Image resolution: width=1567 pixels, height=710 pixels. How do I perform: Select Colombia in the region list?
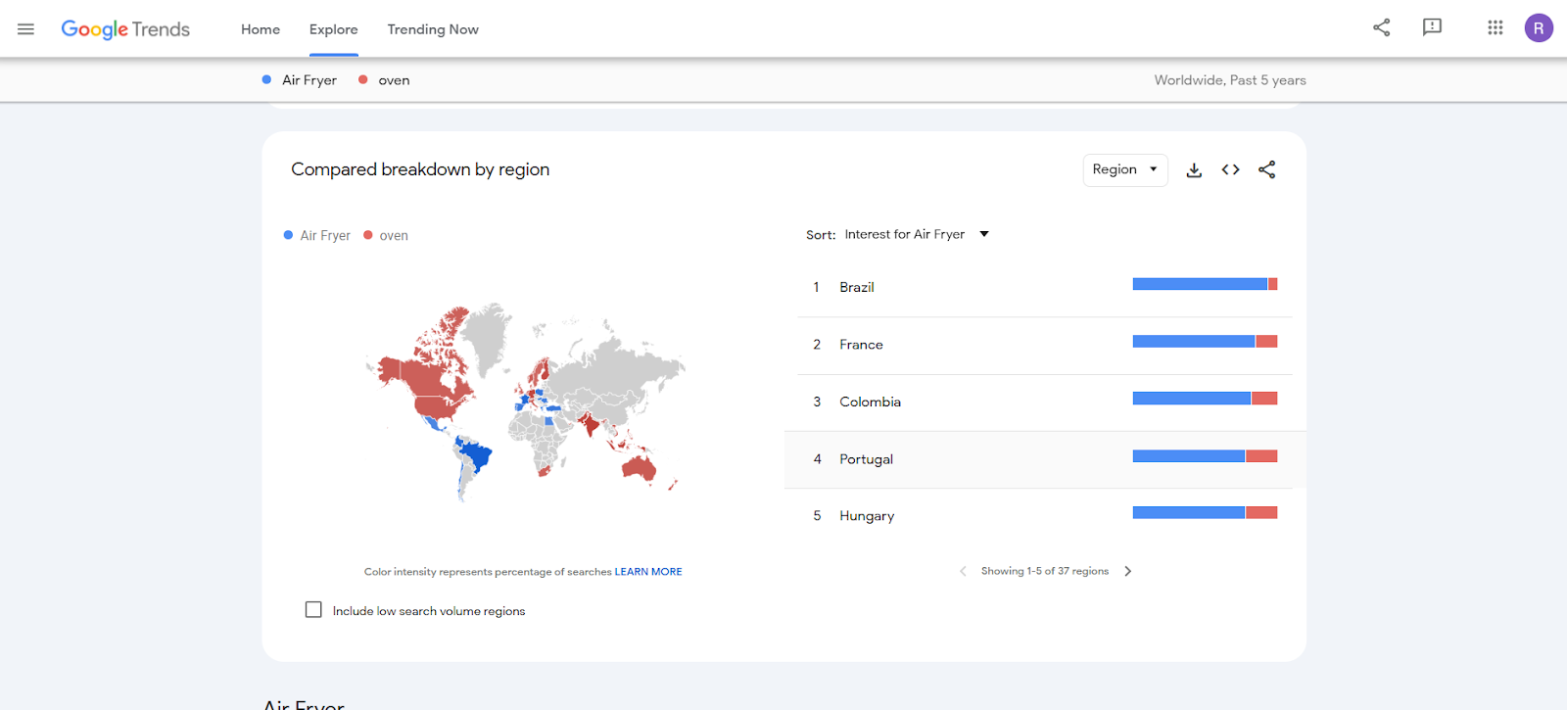(1045, 402)
